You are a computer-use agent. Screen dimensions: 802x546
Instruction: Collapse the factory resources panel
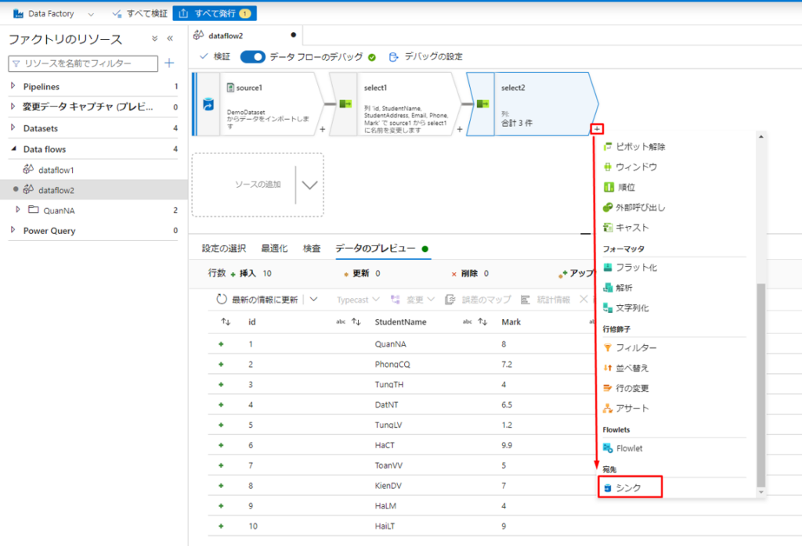tap(170, 39)
